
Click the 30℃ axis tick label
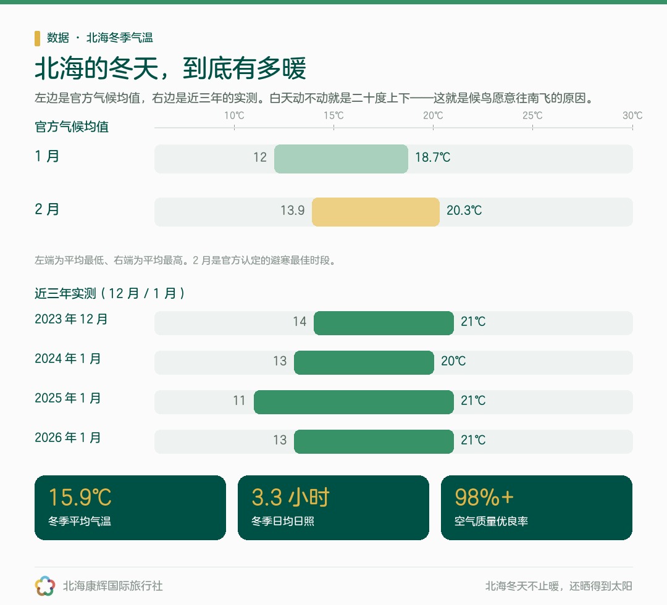coord(632,115)
